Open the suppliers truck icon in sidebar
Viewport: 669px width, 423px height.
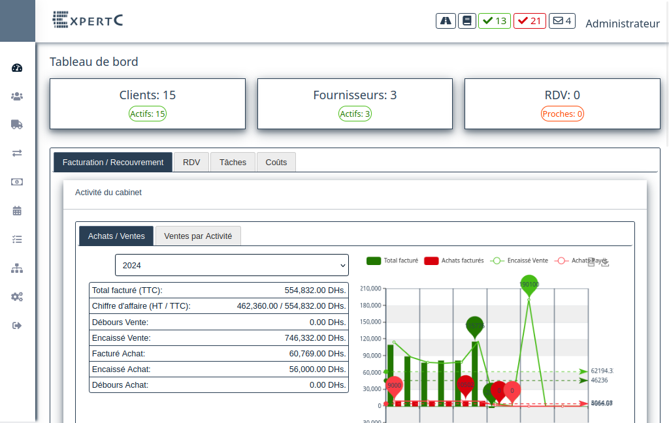click(x=17, y=125)
